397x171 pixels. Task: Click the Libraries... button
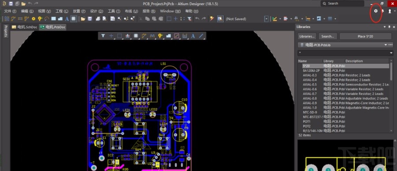click(x=307, y=36)
